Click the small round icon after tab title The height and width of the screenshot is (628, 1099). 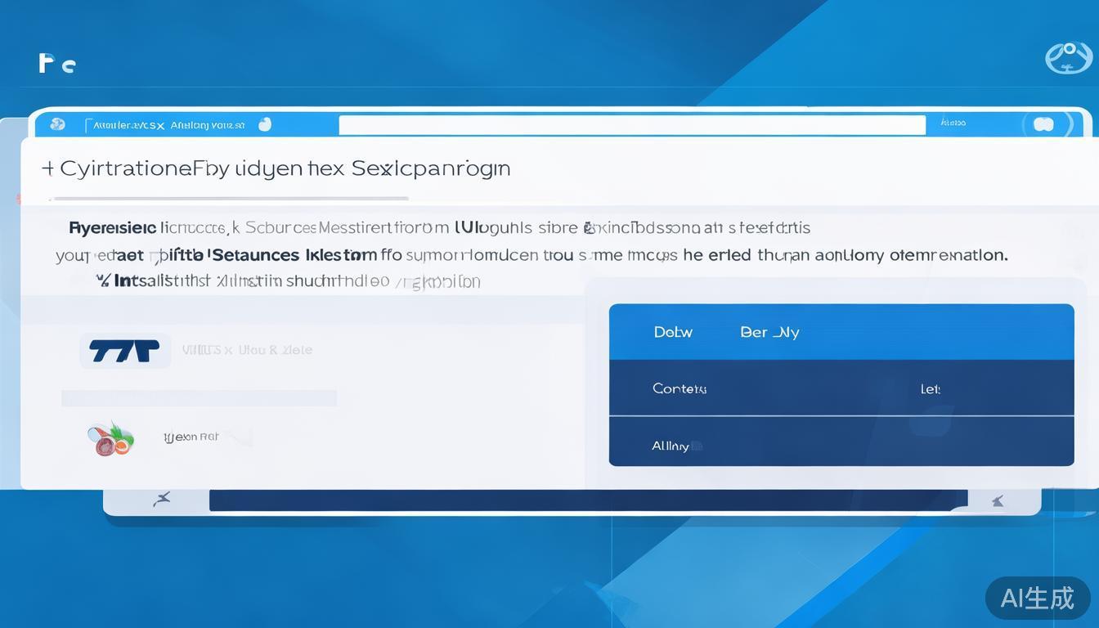(264, 124)
